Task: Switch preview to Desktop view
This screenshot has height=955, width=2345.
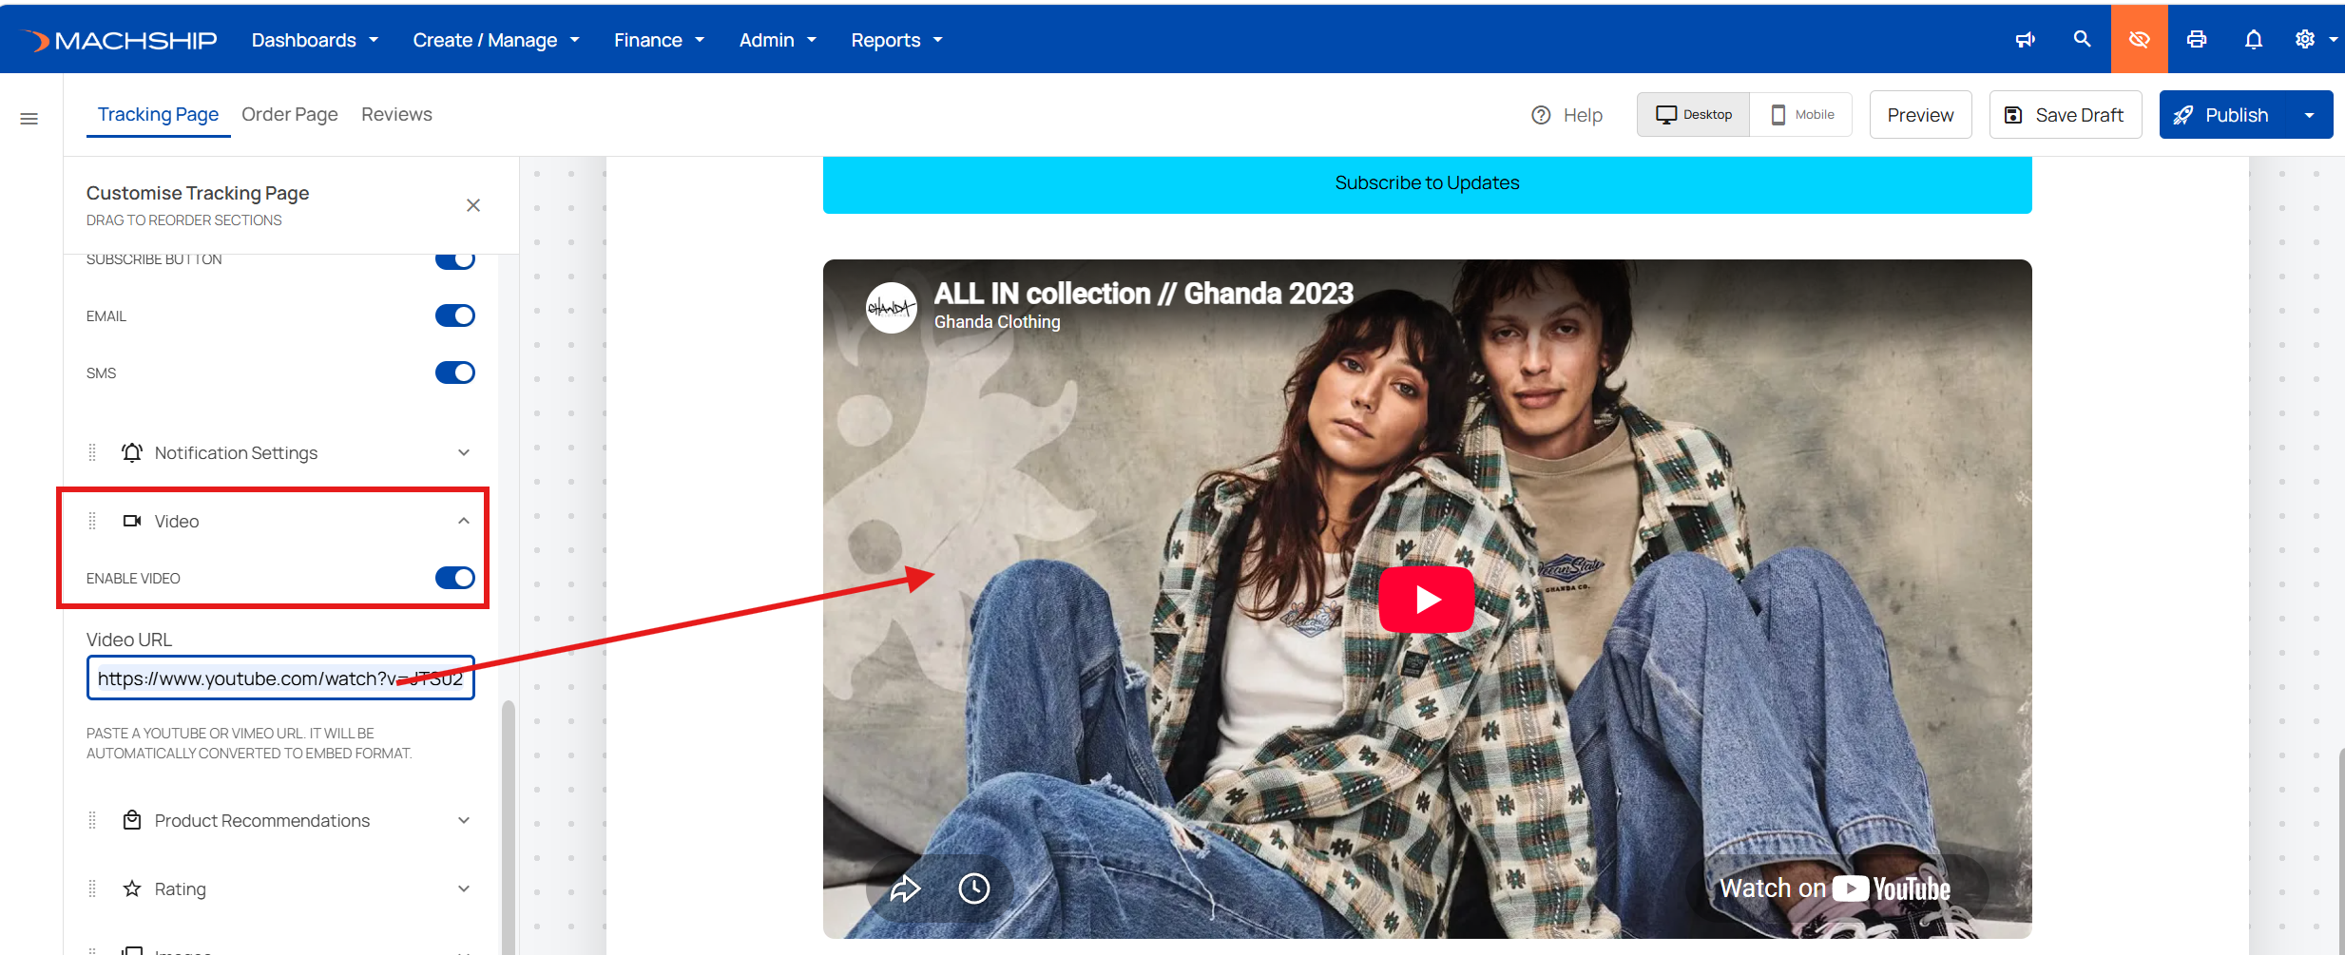Action: 1694,115
